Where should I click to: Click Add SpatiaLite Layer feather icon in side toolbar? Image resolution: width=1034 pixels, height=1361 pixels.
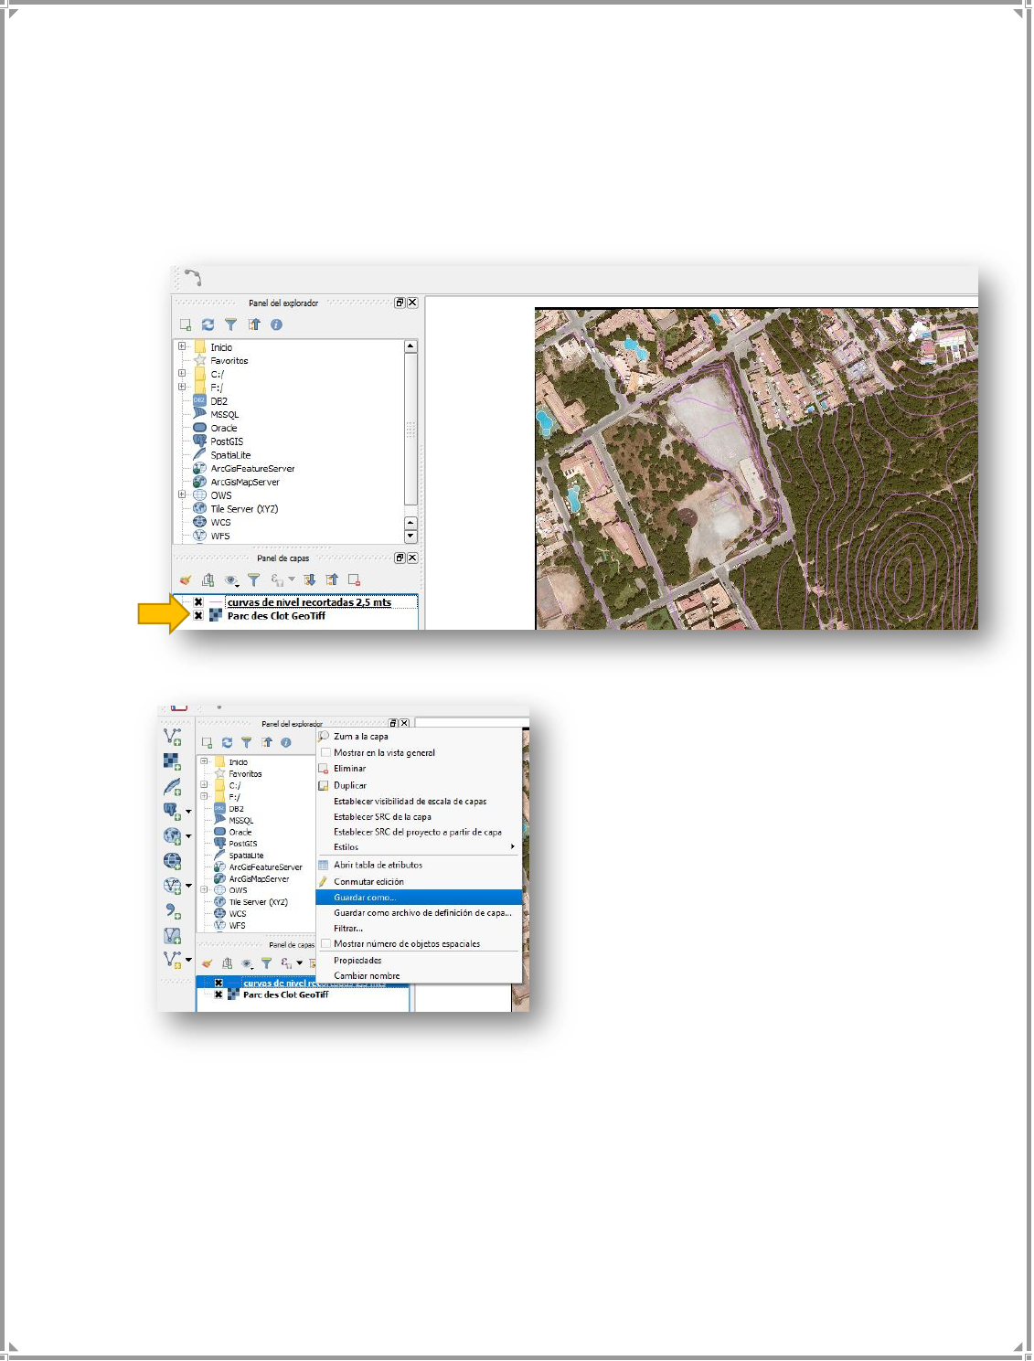[x=172, y=787]
